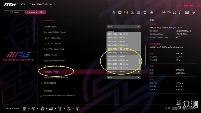201x113 pixels.
Task: Open the Memory Try It! value dropdown
Action: click(123, 72)
